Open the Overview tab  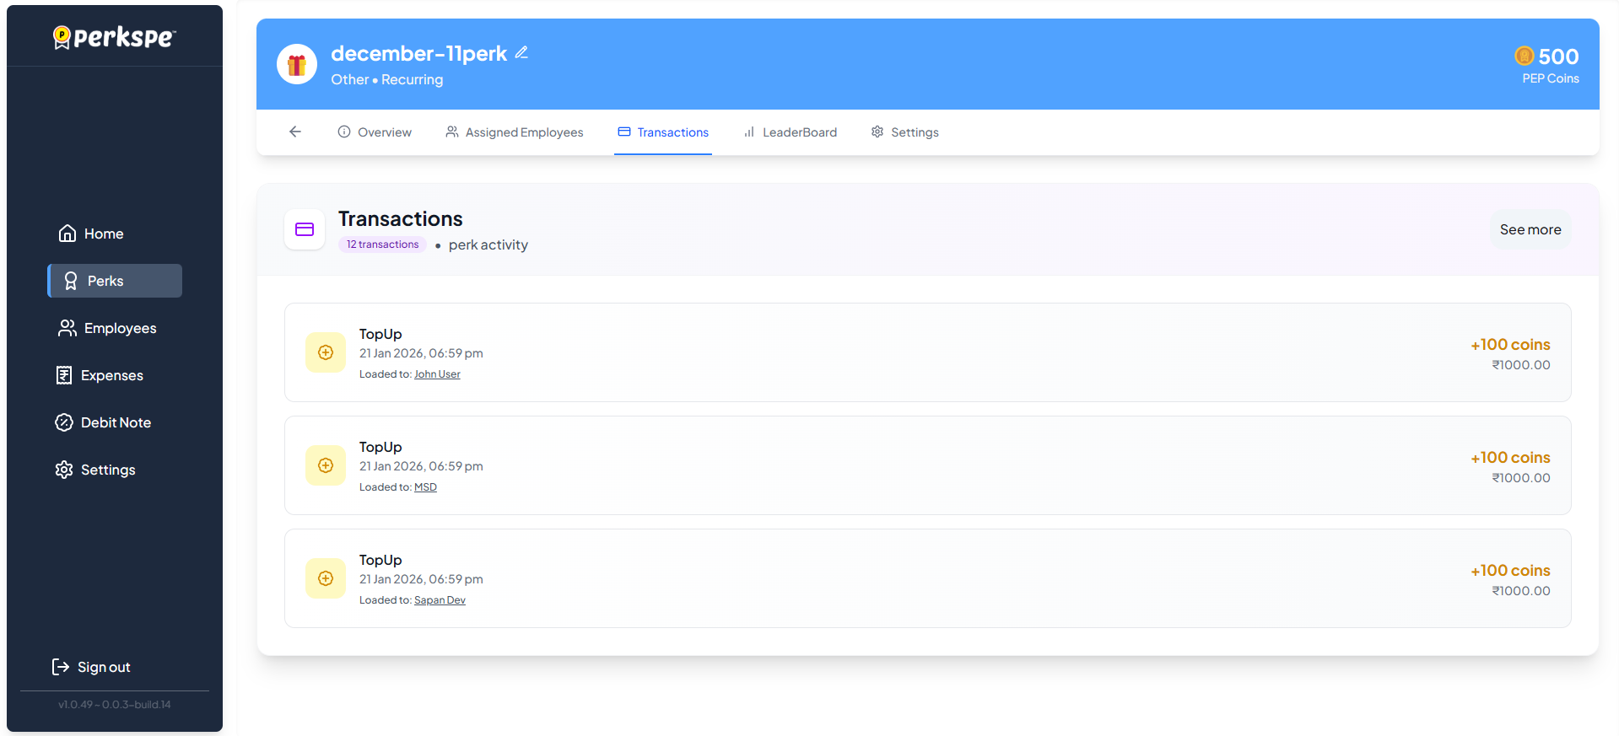375,132
